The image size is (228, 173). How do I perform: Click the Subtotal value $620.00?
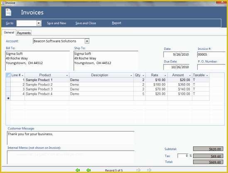pyautogui.click(x=208, y=149)
